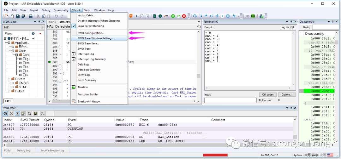Image resolution: width=341 pixels, height=159 pixels.
Task: Expand the Drivers folder in tree
Action: point(9,79)
